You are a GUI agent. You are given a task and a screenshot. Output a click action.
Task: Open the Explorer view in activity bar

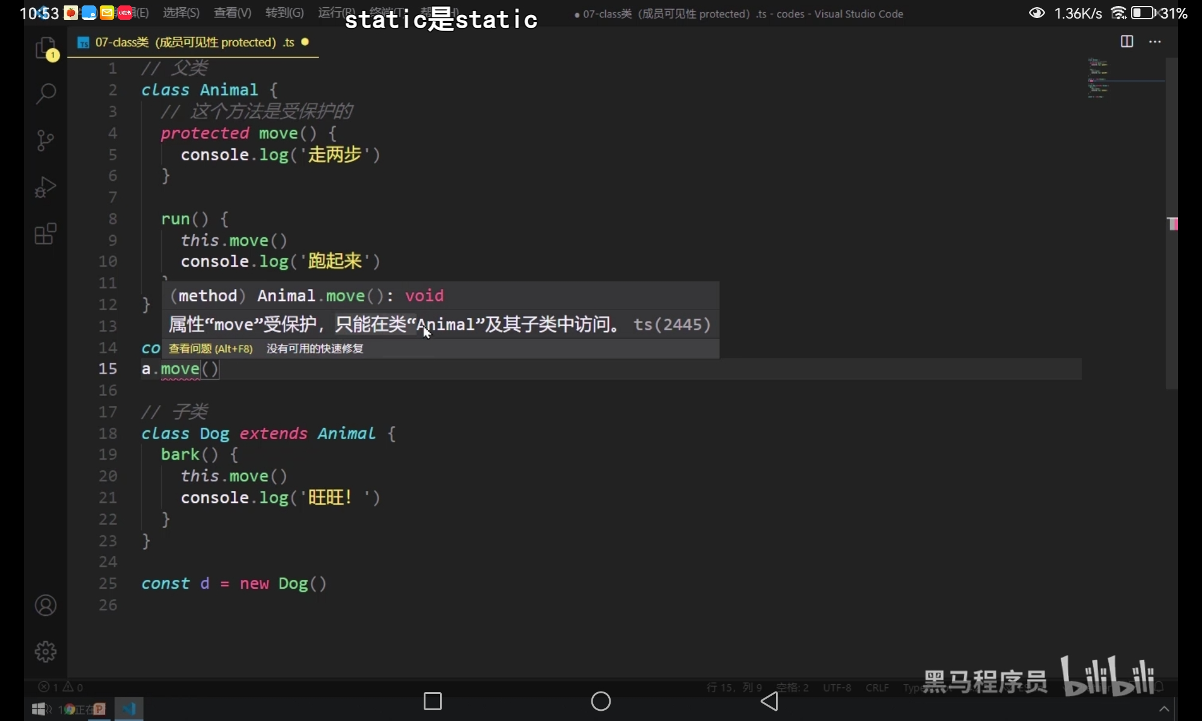pyautogui.click(x=46, y=48)
